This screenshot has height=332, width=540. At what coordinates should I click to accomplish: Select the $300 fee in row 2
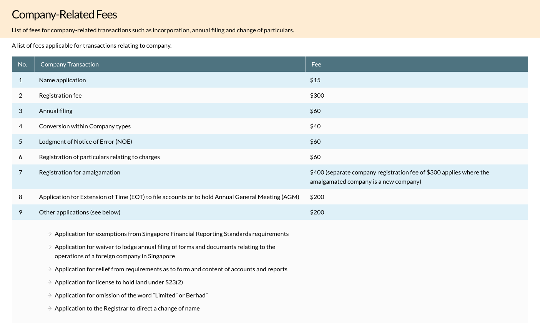tap(317, 96)
